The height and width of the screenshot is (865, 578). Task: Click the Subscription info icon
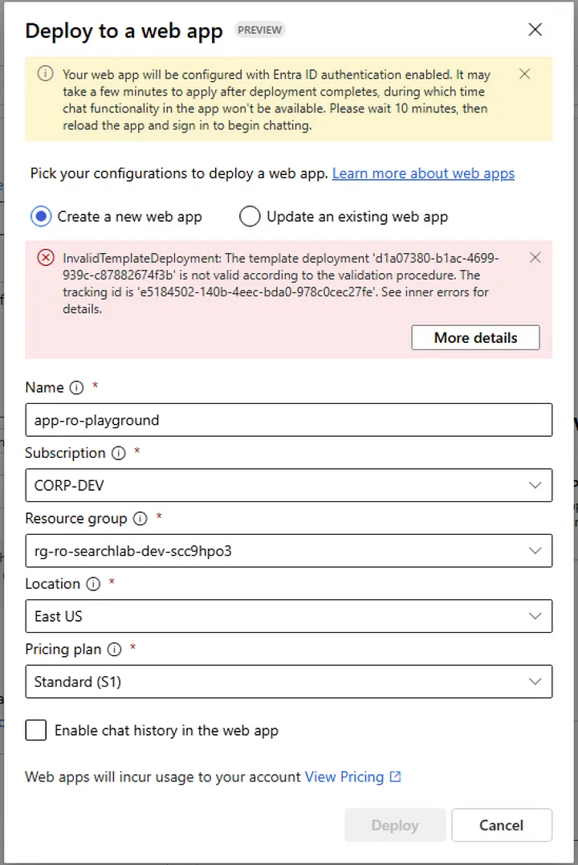pos(118,454)
